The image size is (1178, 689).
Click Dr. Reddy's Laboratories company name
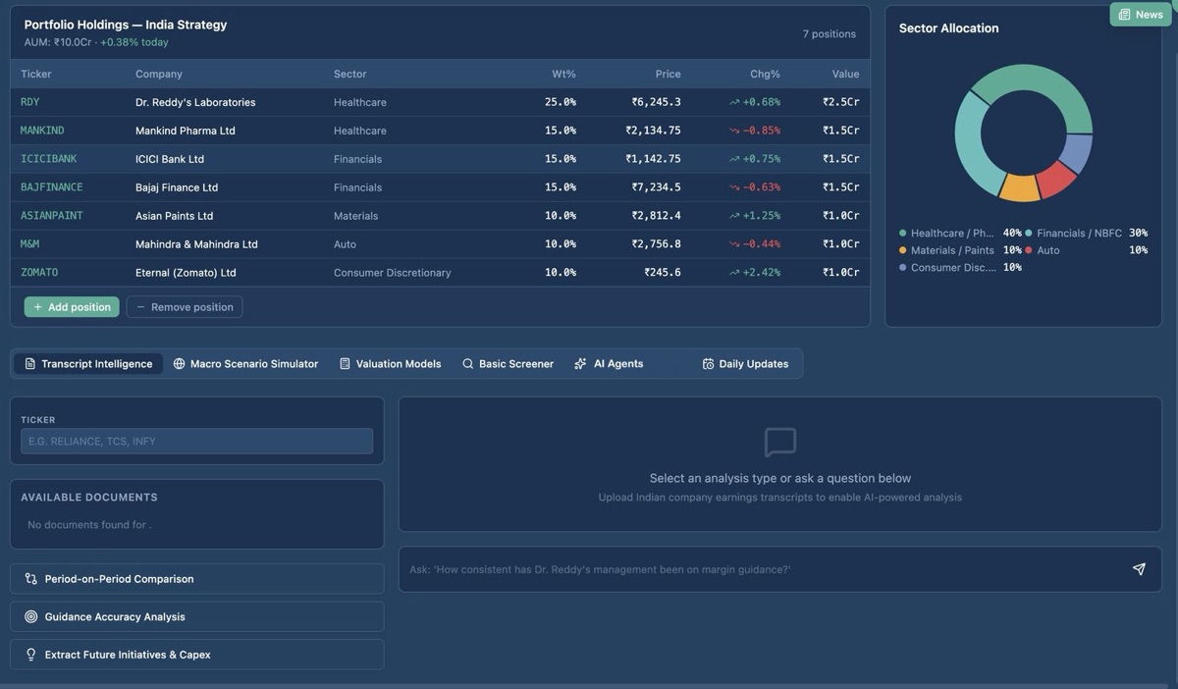click(195, 102)
